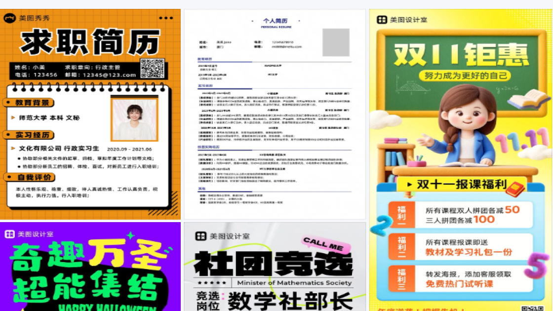Open the three-dot more options menu
The height and width of the screenshot is (311, 553).
coord(167,17)
